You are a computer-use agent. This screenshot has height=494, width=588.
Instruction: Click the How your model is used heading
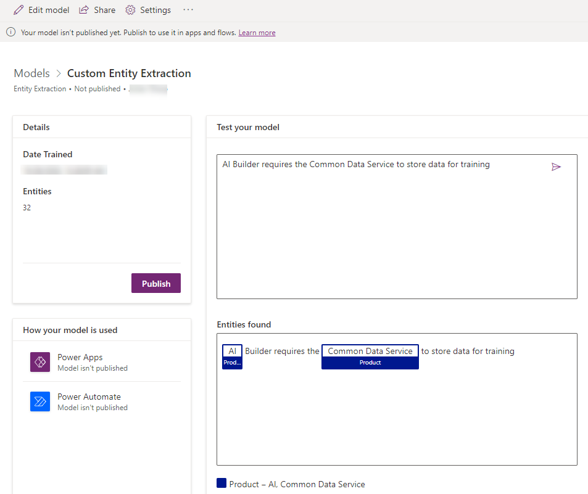coord(70,330)
